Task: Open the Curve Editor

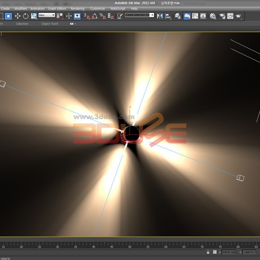Action: [195, 16]
